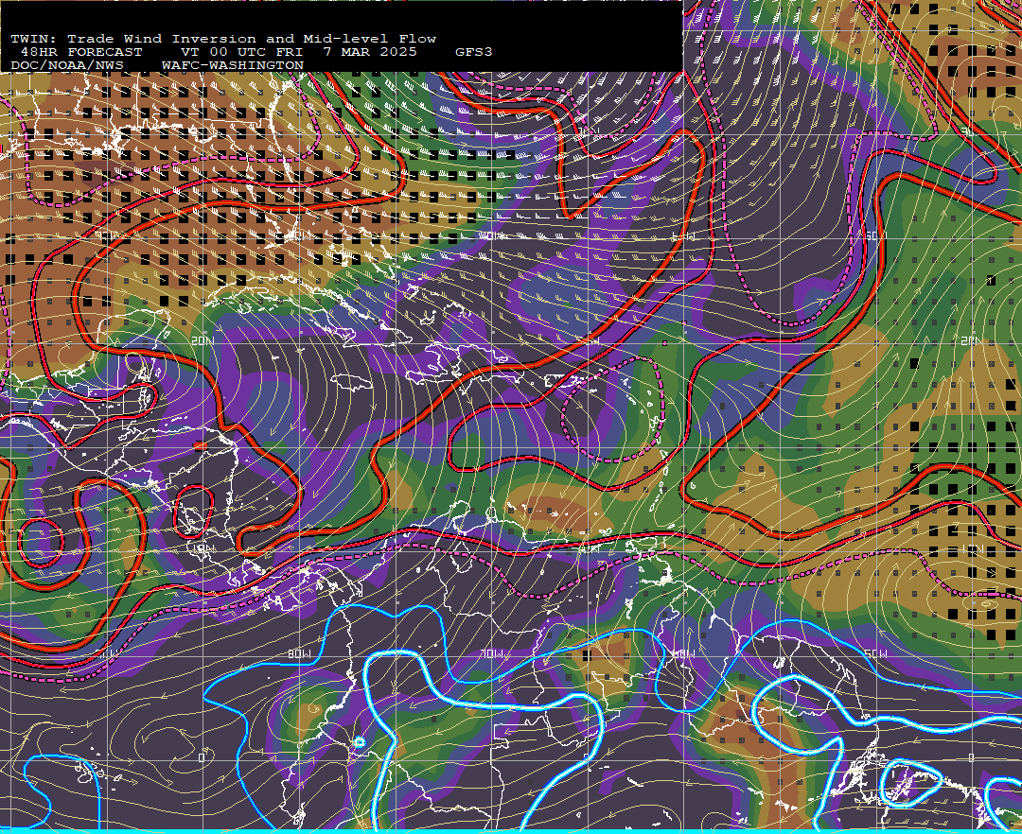
Task: Click the '20N' latitude label near Yucatan
Action: click(x=203, y=340)
